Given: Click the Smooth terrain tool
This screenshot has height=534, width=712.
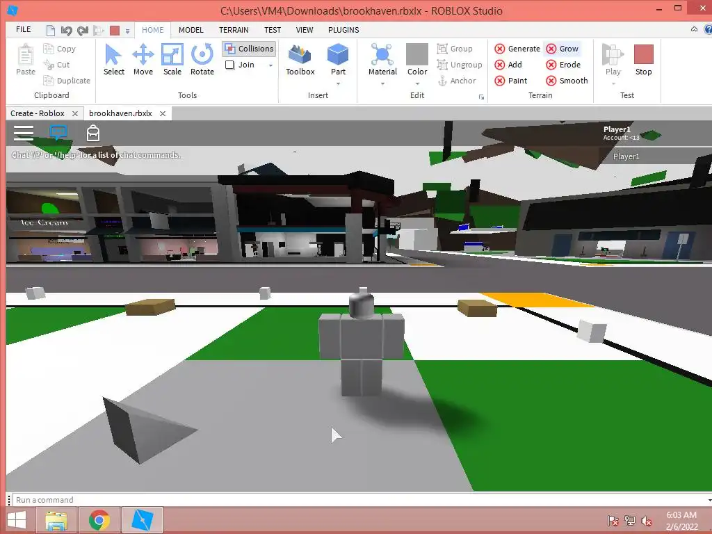Looking at the screenshot, I should point(567,81).
